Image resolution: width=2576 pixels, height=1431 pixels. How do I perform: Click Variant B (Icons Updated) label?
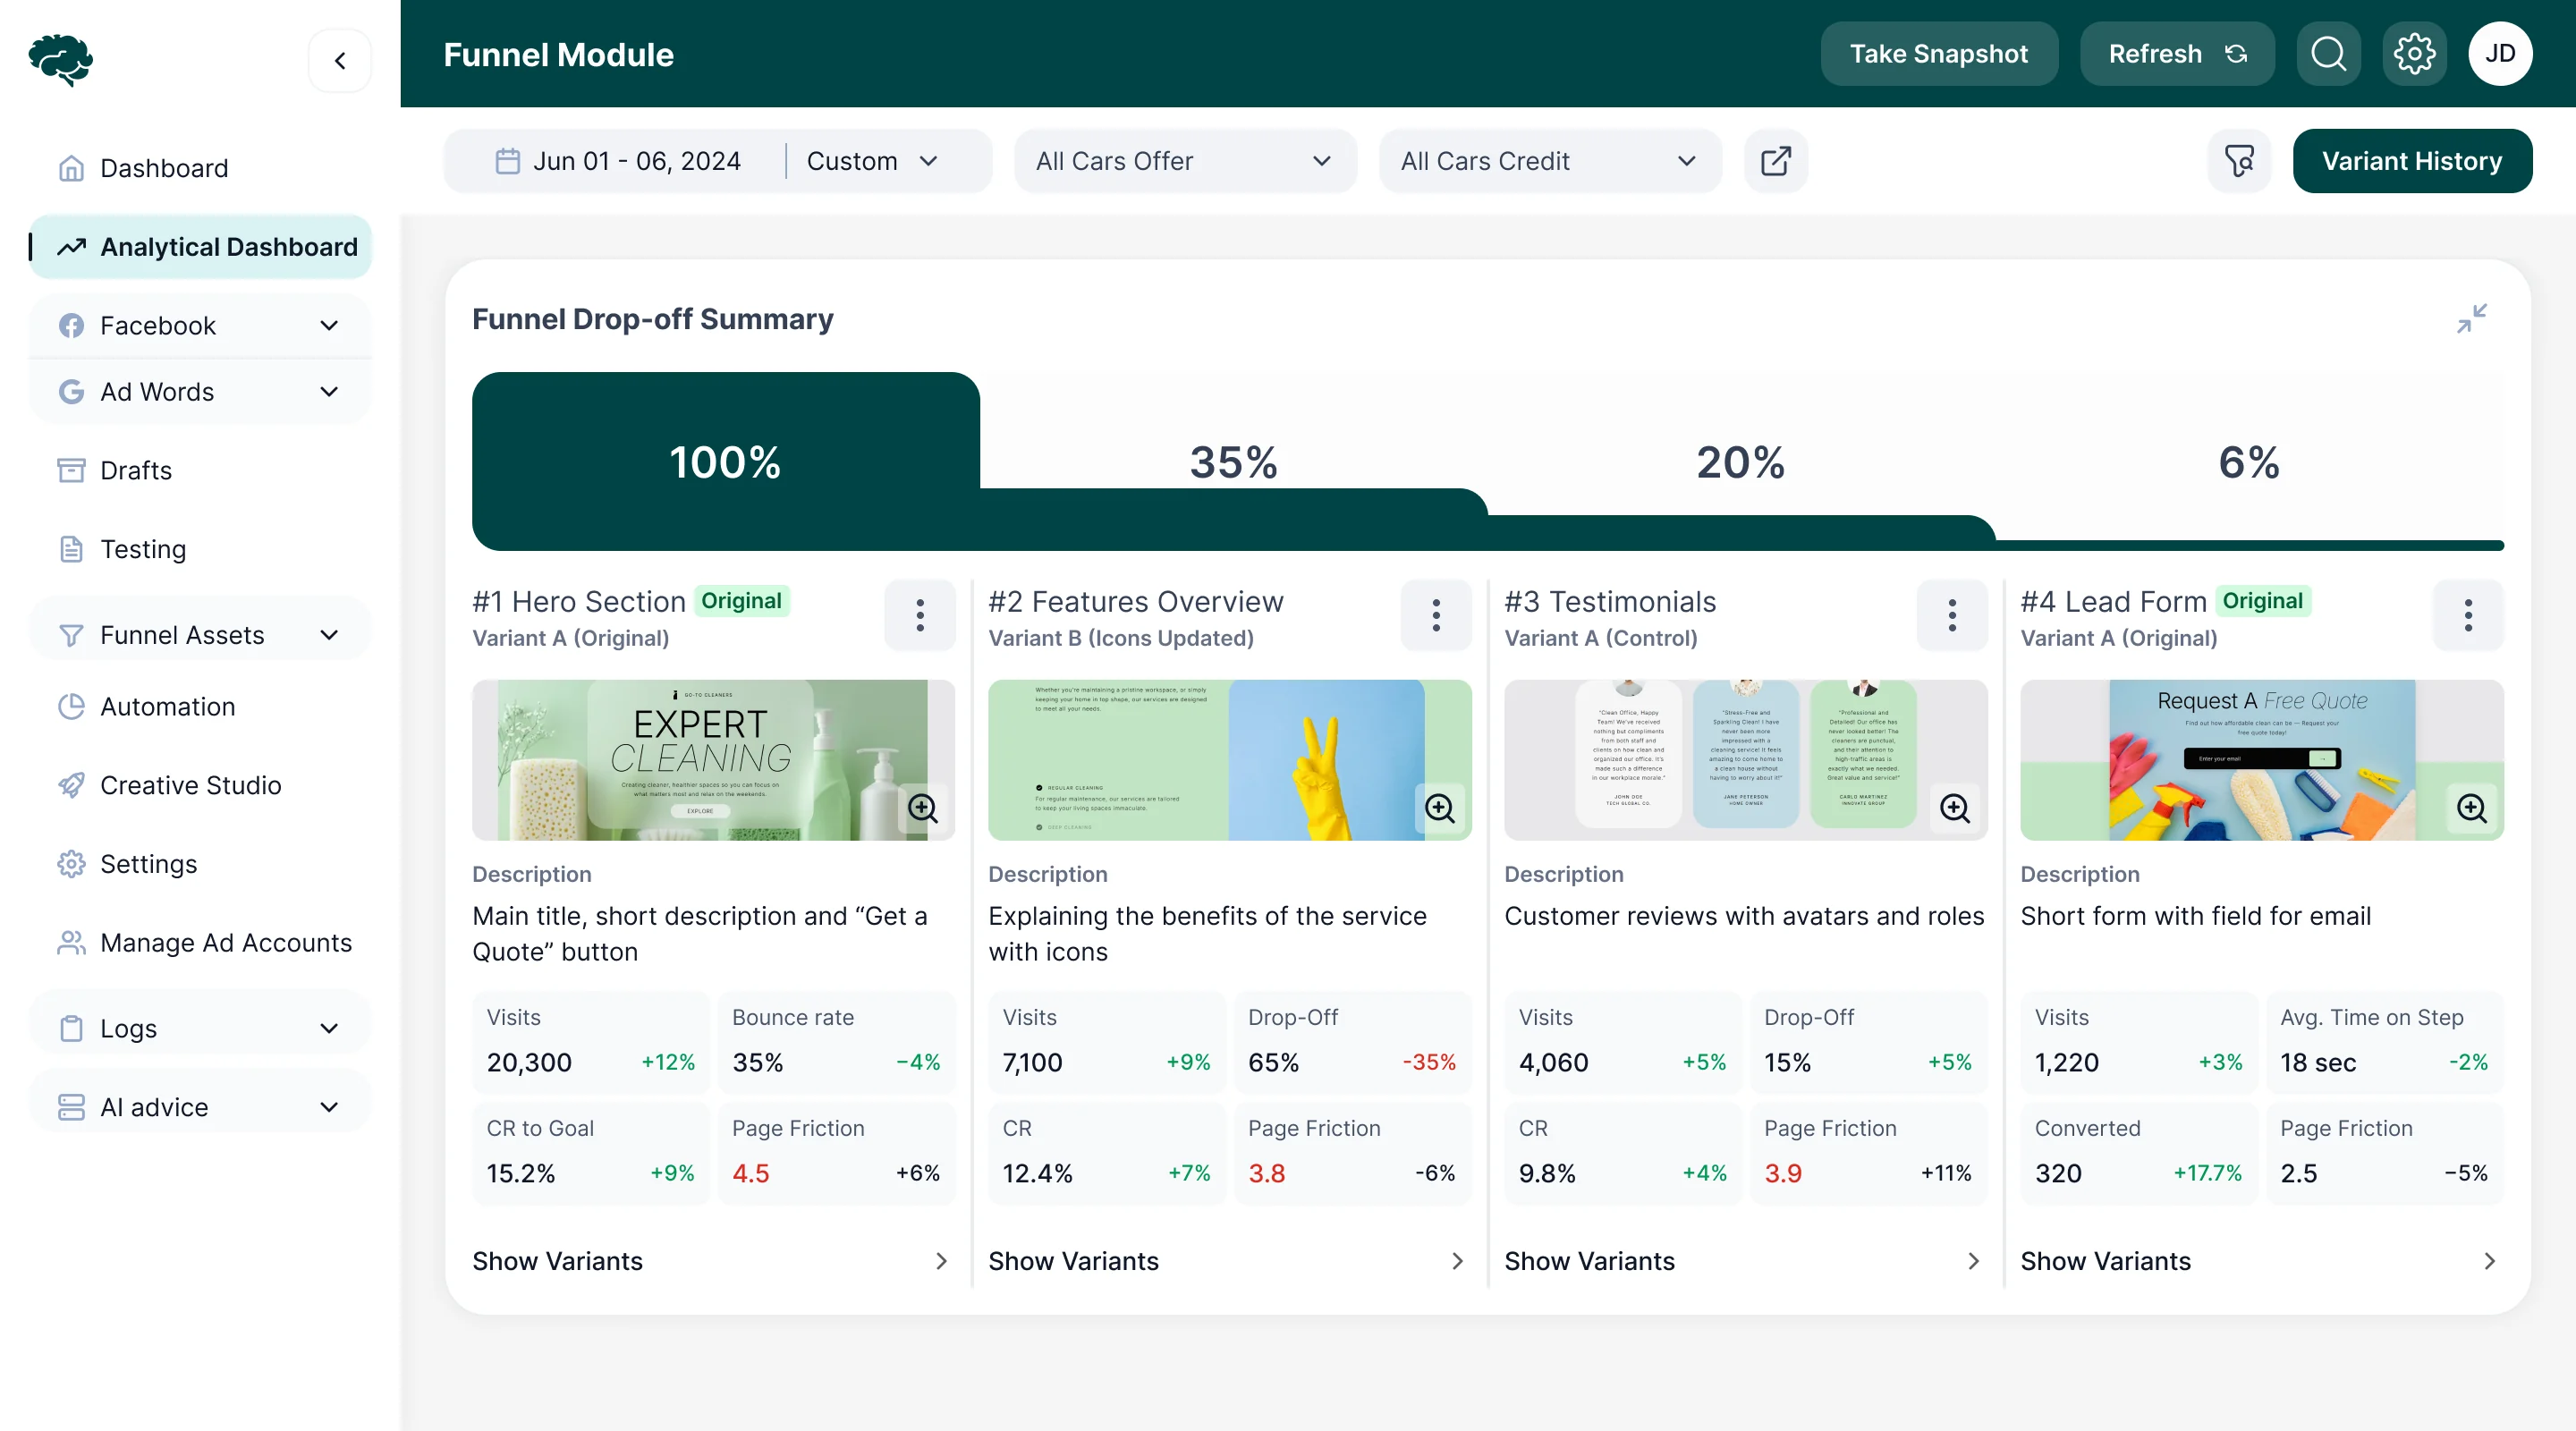(1120, 638)
